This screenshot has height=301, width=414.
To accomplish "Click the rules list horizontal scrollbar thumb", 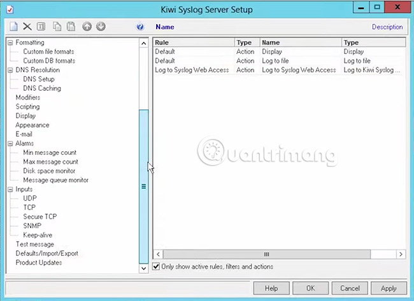I will point(267,254).
